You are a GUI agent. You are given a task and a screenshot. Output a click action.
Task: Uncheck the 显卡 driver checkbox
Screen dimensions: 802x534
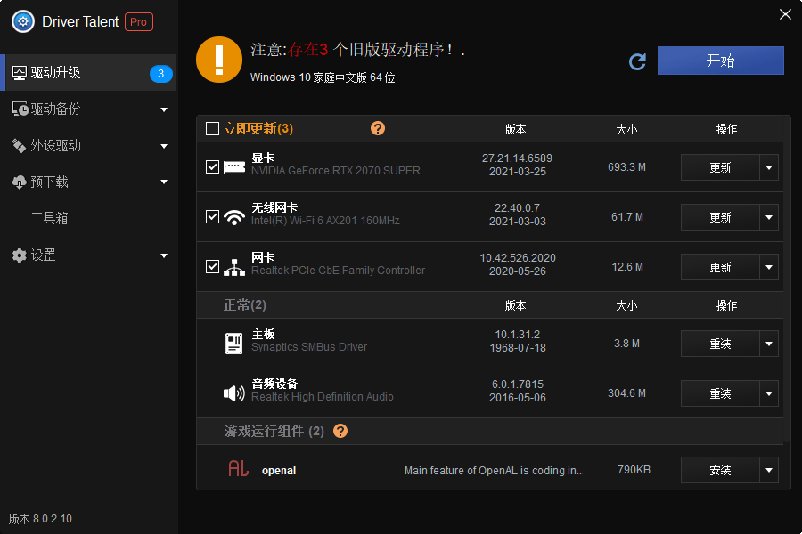(x=212, y=166)
